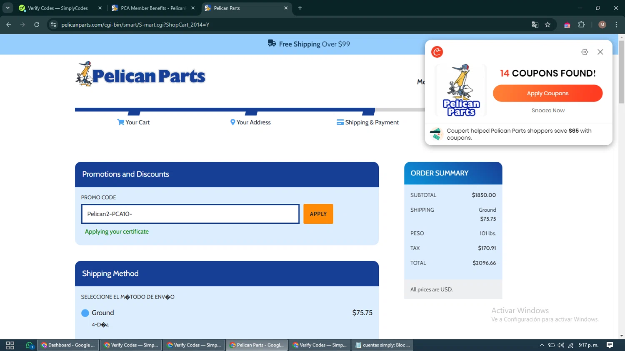Open Windows Task View icon
Image resolution: width=625 pixels, height=351 pixels.
[10, 345]
